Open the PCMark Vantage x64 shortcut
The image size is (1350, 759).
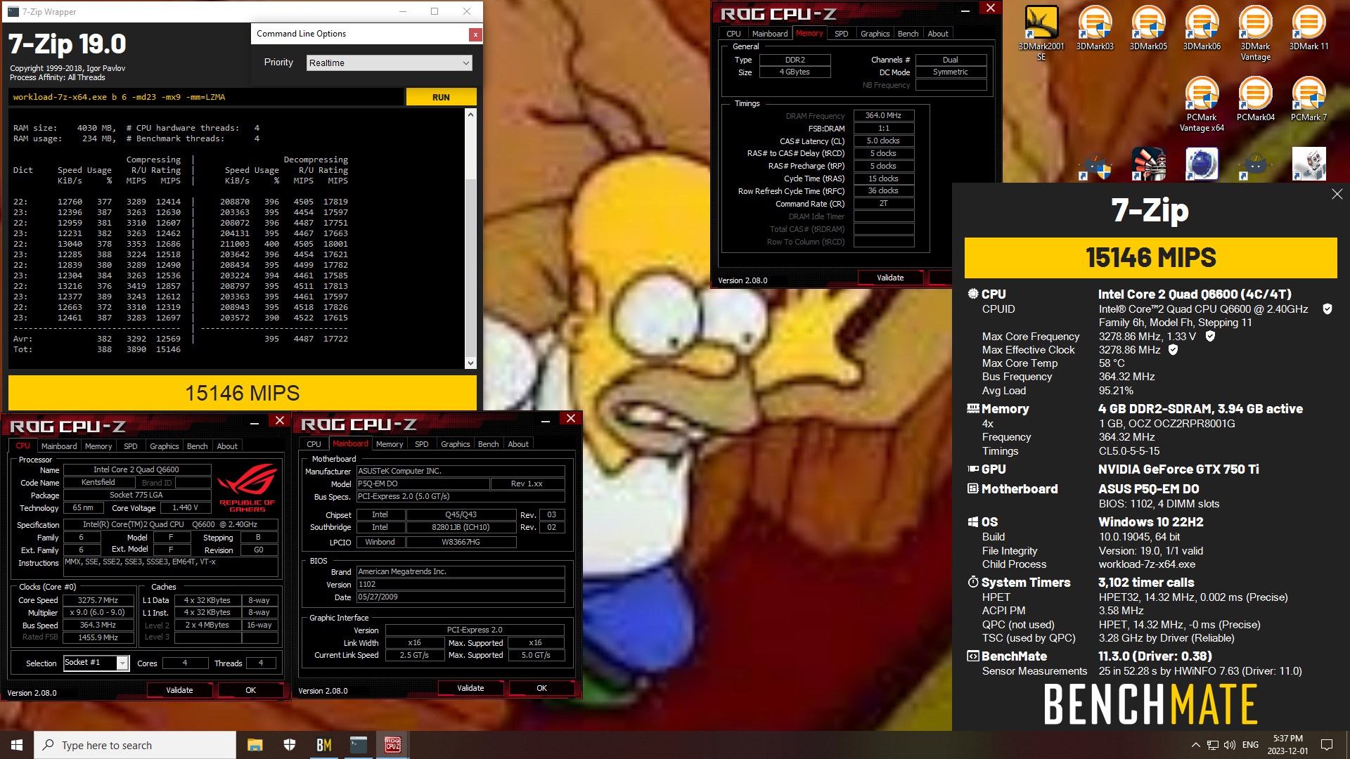(x=1202, y=104)
